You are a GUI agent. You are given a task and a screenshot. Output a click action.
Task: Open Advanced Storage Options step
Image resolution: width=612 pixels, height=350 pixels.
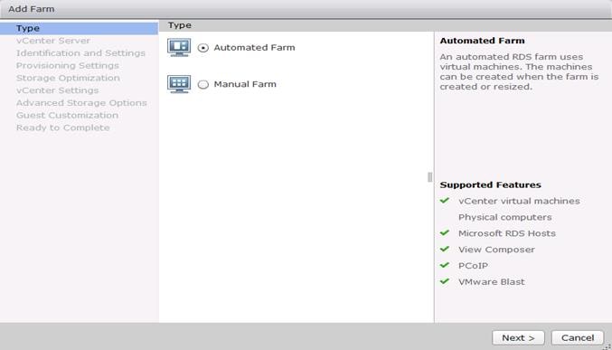[81, 103]
